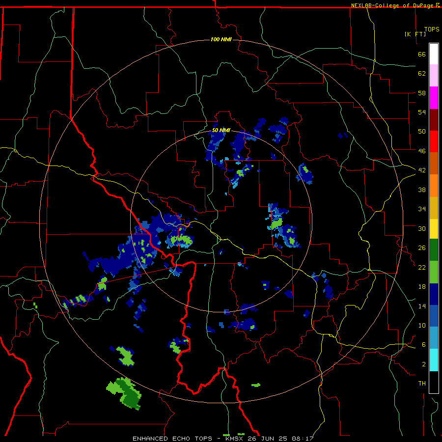
Task: Select the light pink legend swatch
Action: tap(434, 75)
